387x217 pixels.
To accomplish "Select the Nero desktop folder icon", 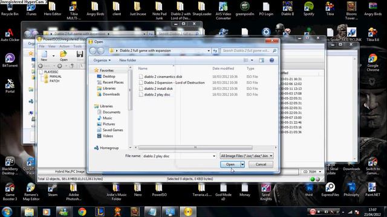I will point(138,190).
